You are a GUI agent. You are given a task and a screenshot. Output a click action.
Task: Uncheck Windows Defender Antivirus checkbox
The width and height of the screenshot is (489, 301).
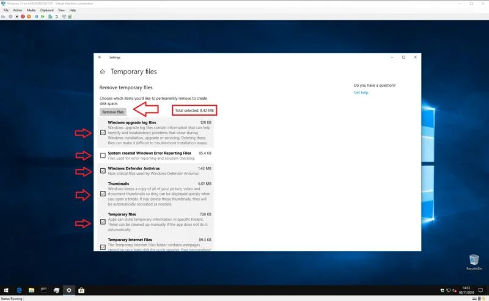point(103,171)
